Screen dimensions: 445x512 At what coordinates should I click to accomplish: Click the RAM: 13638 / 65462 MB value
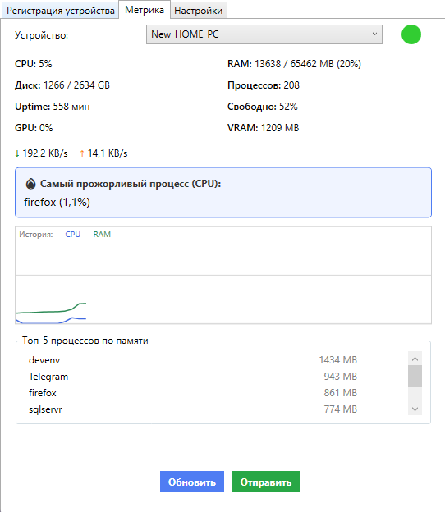294,64
